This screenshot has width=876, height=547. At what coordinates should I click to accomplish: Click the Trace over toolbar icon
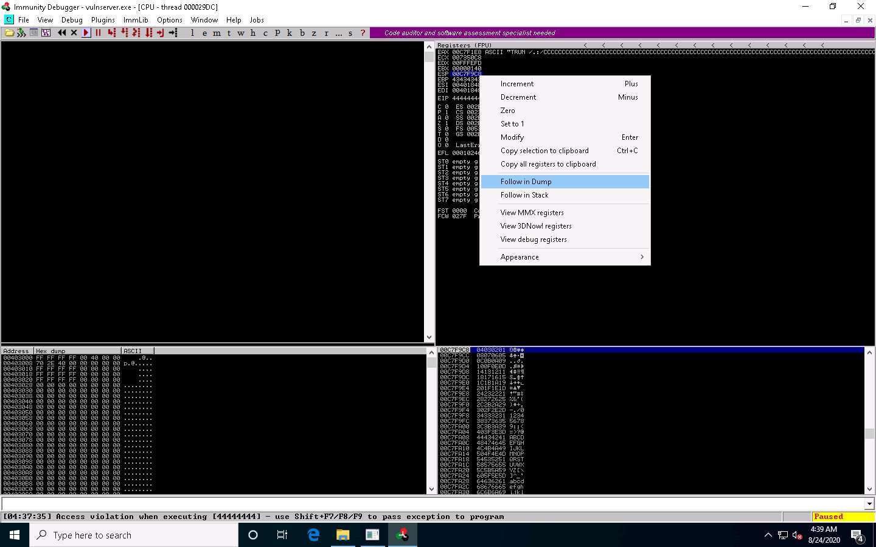[x=149, y=33]
